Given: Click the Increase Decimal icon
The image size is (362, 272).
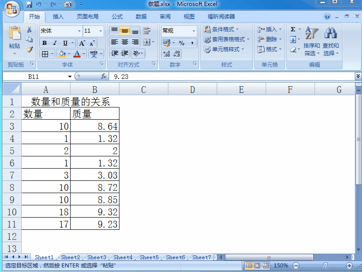Looking at the screenshot, I should pyautogui.click(x=166, y=53).
